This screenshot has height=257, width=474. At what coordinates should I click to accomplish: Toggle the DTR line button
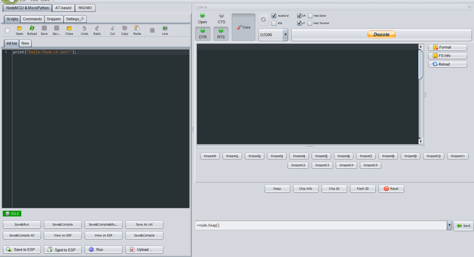tap(203, 34)
